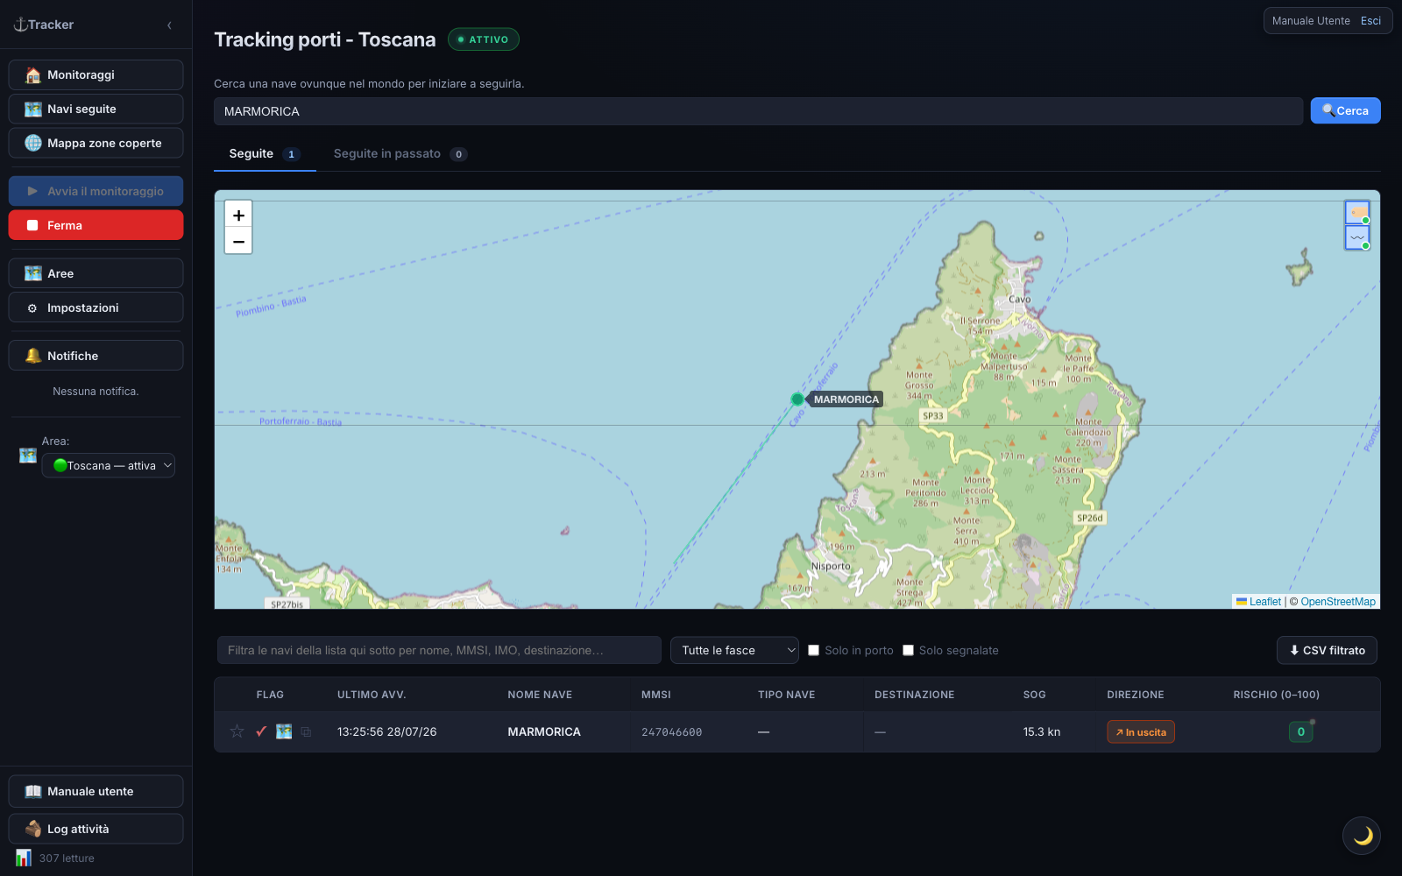Zoom out on the map
The image size is (1402, 876).
coord(238,241)
